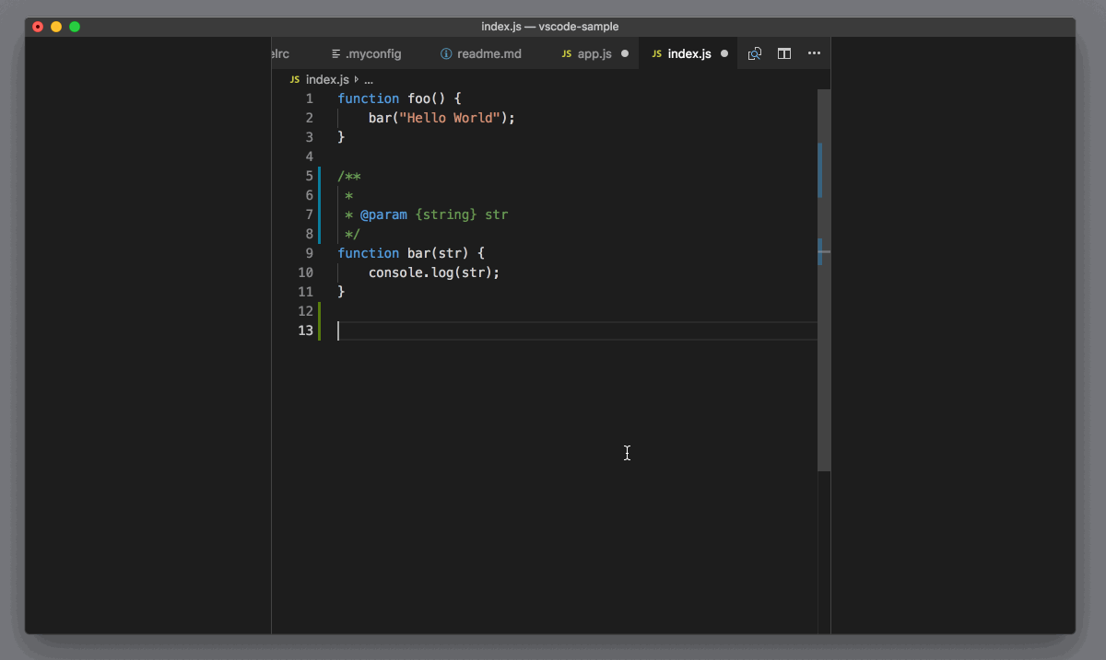Click the green minimize window button

tap(75, 27)
